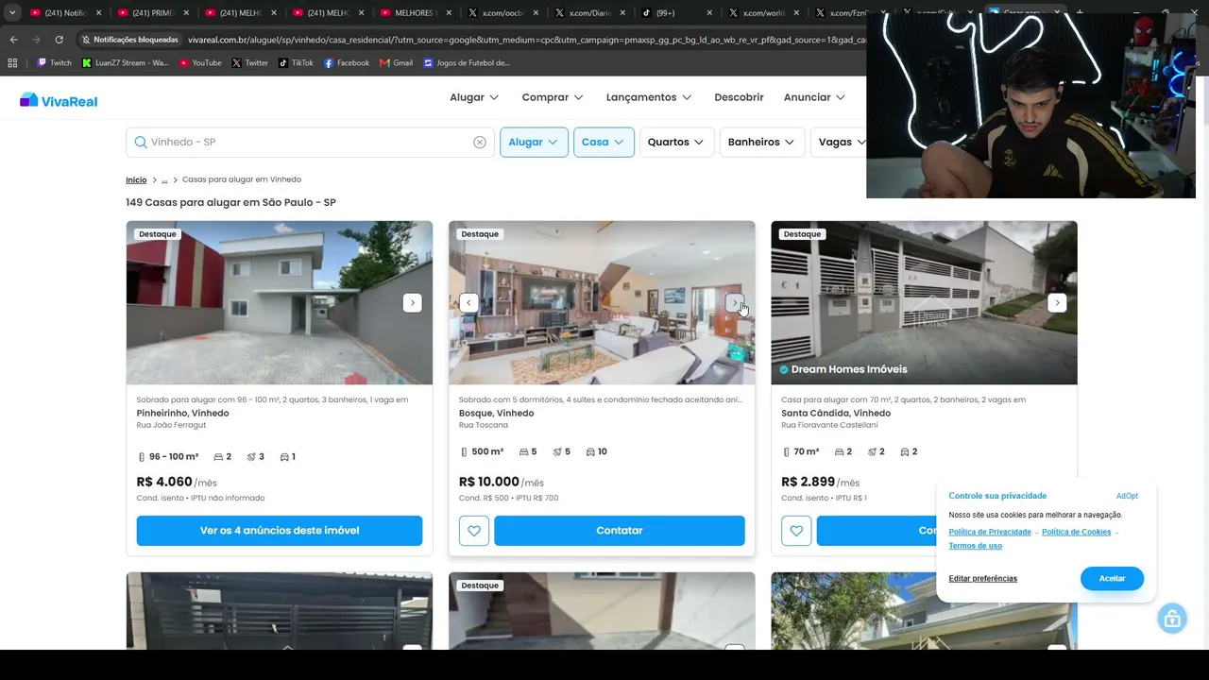This screenshot has width=1209, height=680.
Task: Open the Twitter bookmark
Action: click(250, 63)
